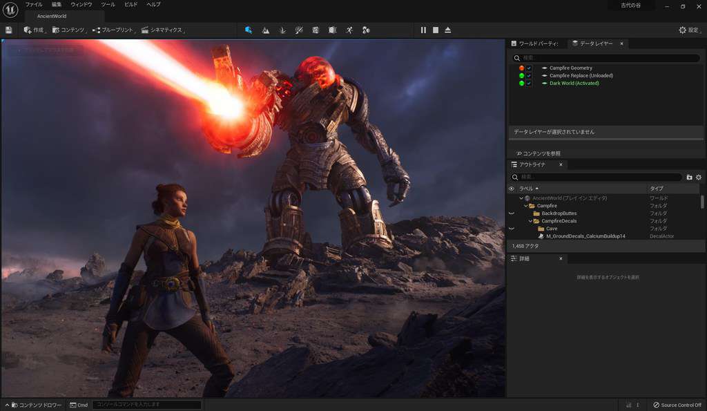Open the ファイル (File) menu

point(34,5)
